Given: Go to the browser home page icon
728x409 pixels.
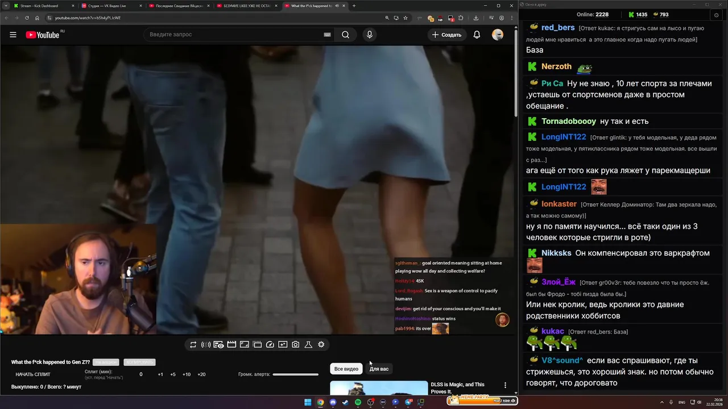Looking at the screenshot, I should pos(37,18).
